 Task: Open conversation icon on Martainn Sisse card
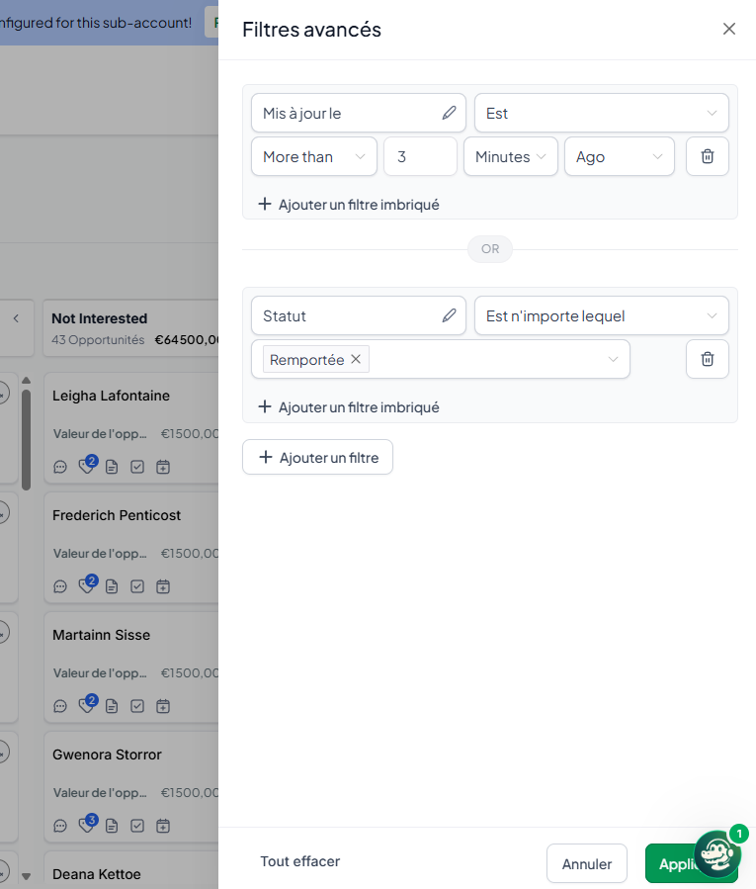(x=60, y=706)
